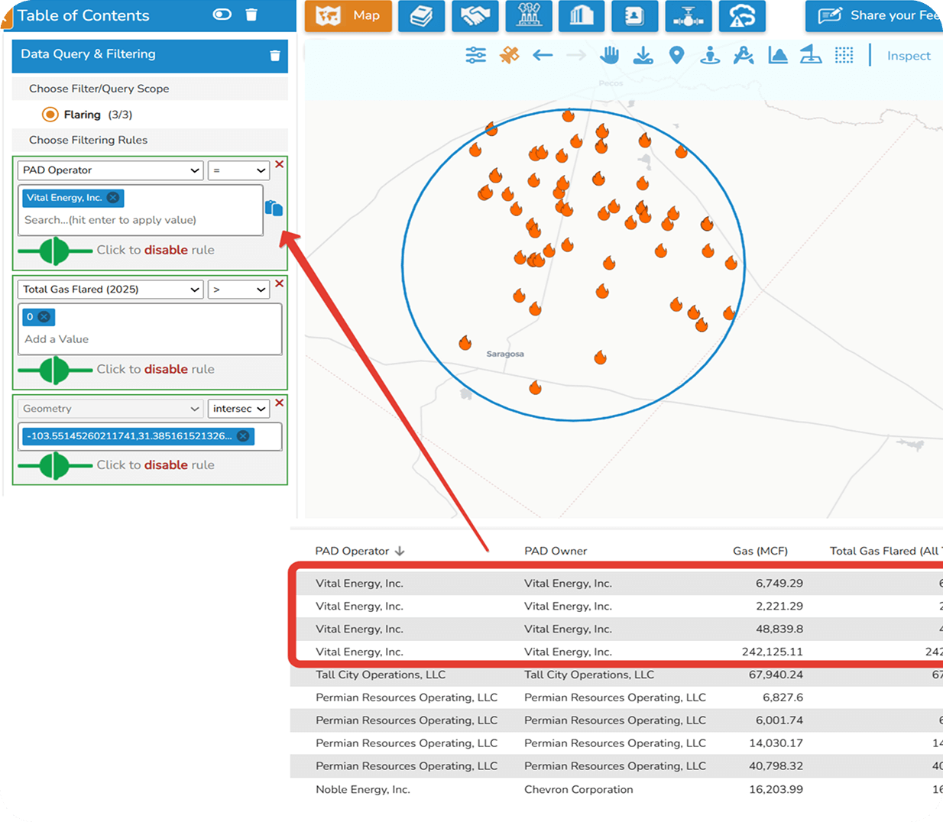Disable the Geometry rule toggle
The height and width of the screenshot is (822, 943).
pyautogui.click(x=55, y=464)
